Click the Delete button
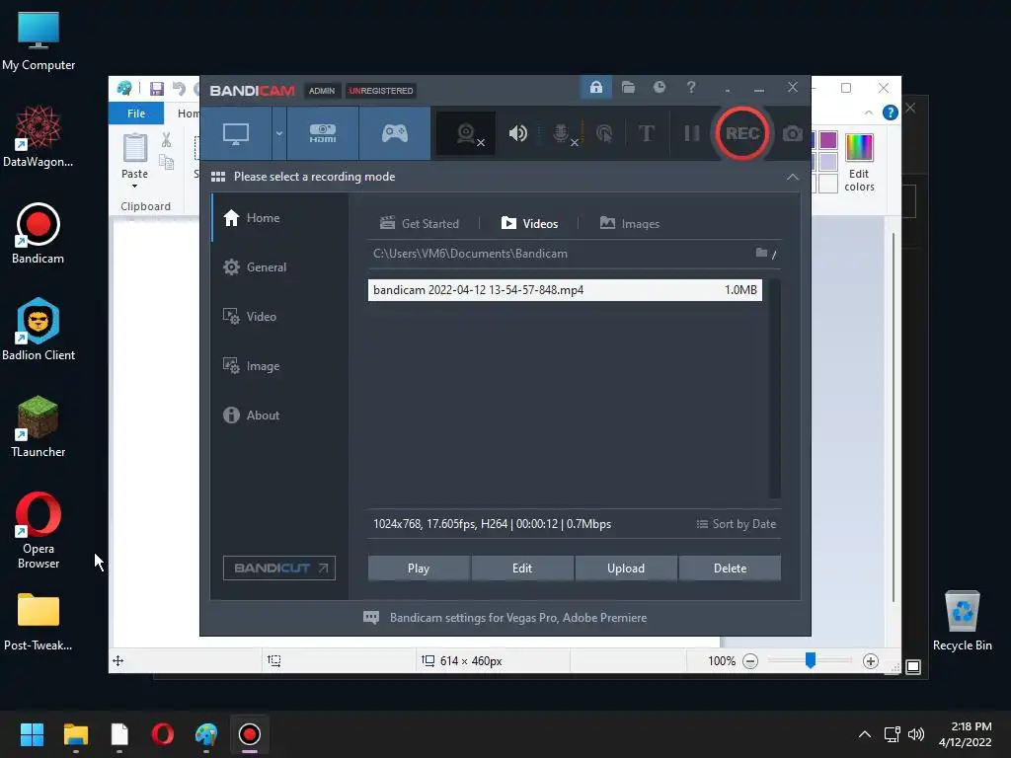 [730, 568]
